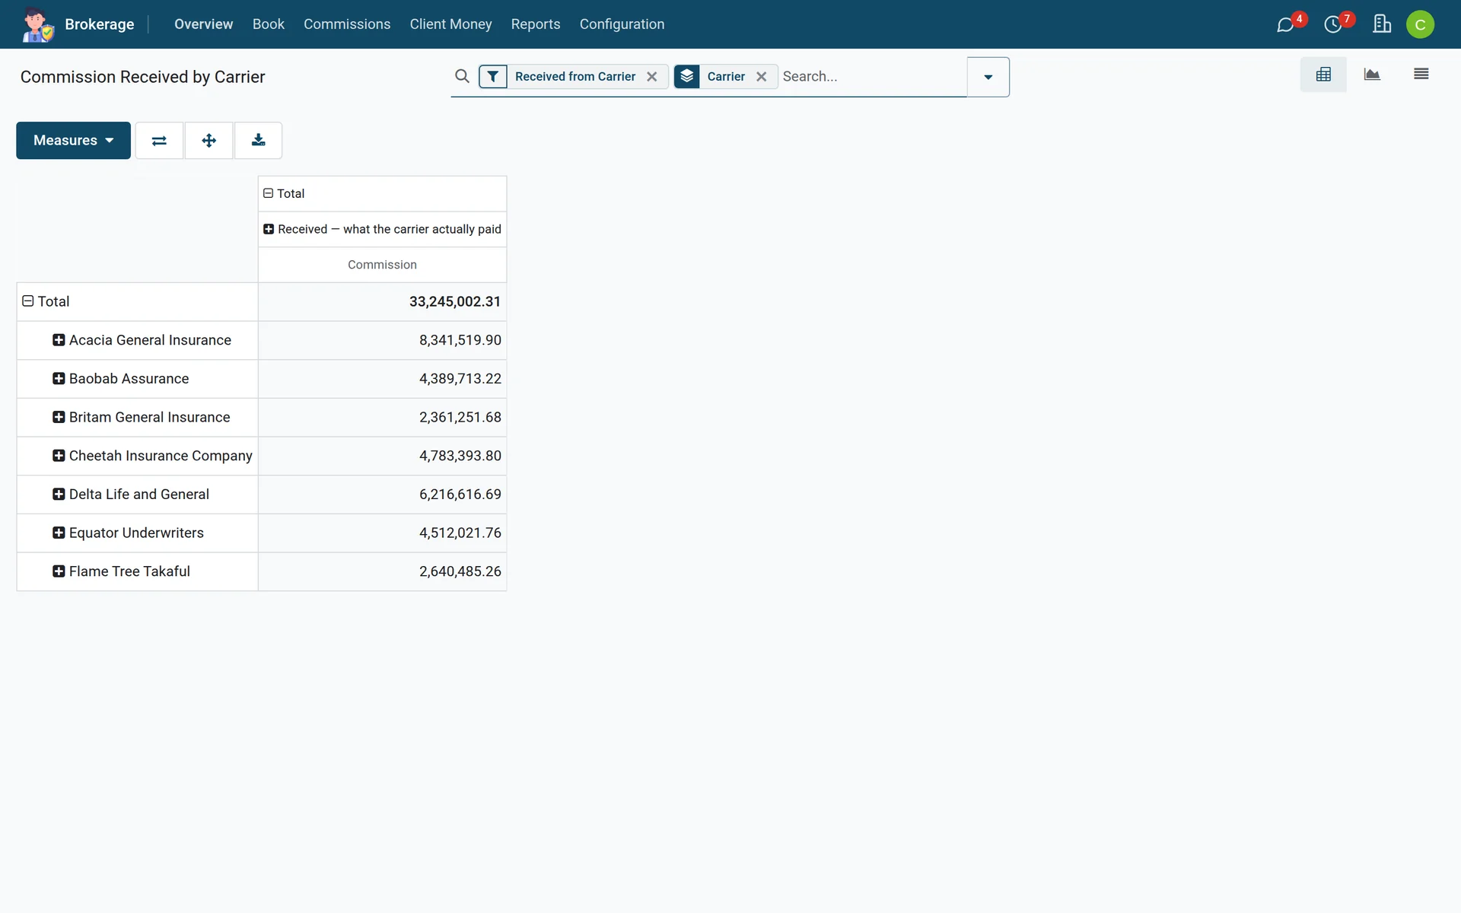The image size is (1461, 913).
Task: Click the total value 33,245,002.31
Action: [x=455, y=302]
